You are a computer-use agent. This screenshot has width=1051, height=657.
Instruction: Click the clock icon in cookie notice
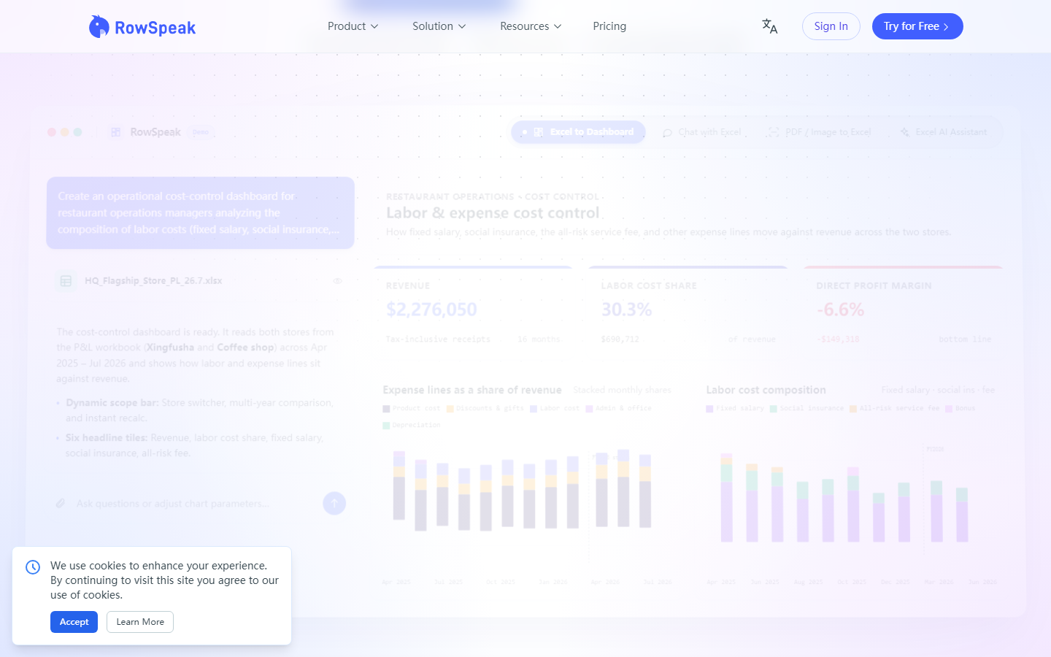coord(33,567)
